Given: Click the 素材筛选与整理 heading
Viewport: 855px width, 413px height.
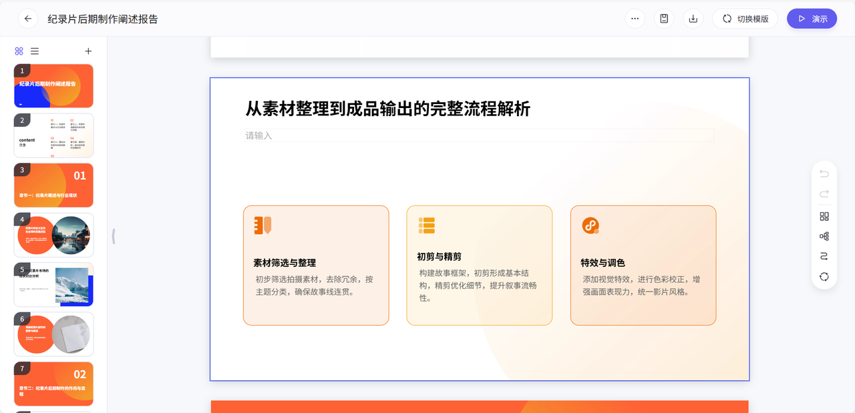Looking at the screenshot, I should tap(285, 263).
